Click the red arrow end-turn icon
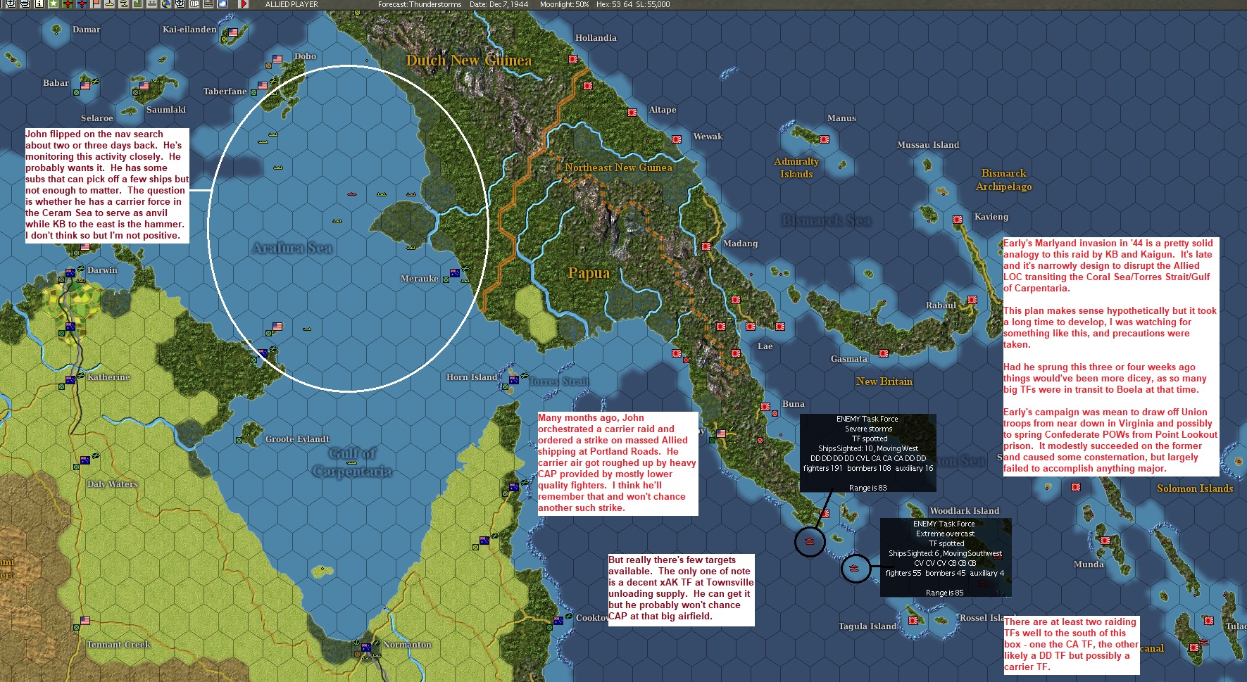Viewport: 1247px width, 682px height. pos(244,4)
